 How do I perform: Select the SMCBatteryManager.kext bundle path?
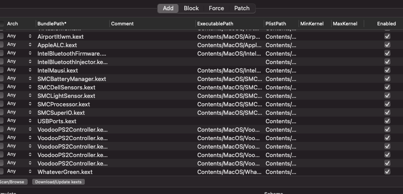coord(72,79)
